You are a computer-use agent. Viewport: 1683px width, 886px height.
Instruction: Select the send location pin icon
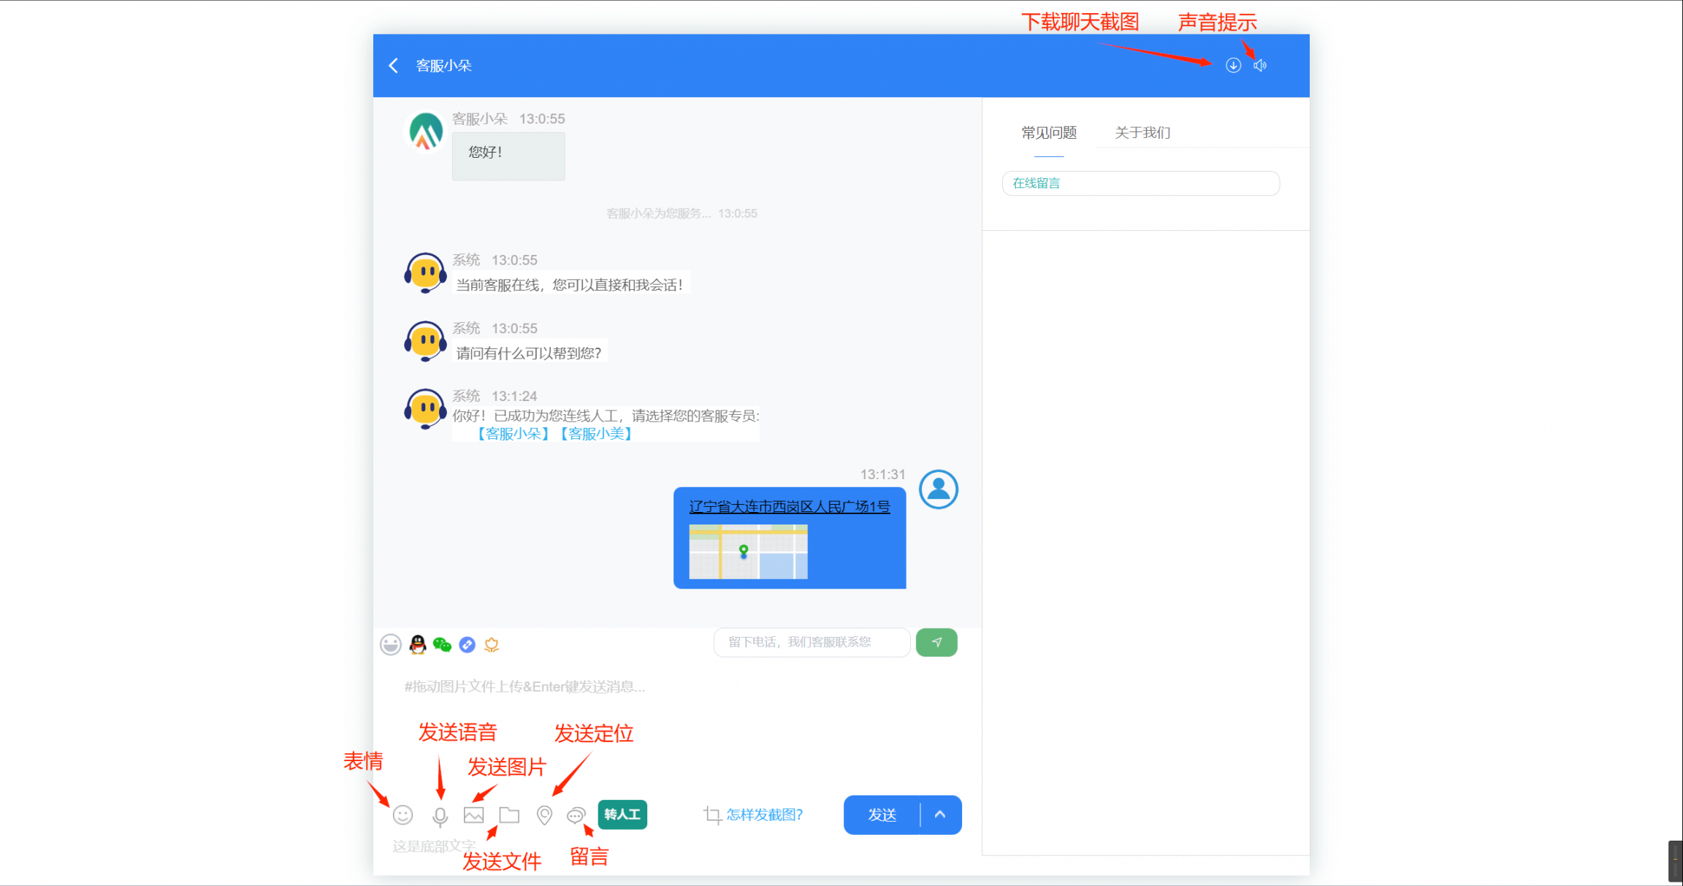coord(543,815)
